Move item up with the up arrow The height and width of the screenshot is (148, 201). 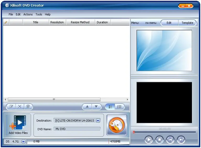[x=87, y=107]
